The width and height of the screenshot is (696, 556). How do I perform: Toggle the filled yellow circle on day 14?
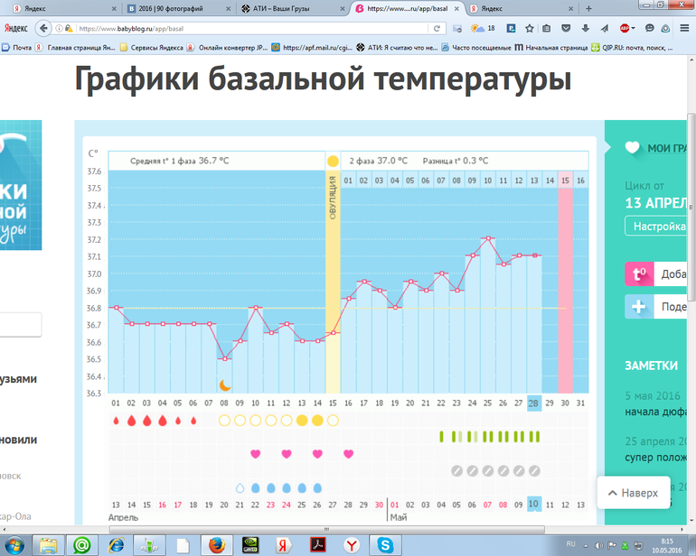(317, 421)
